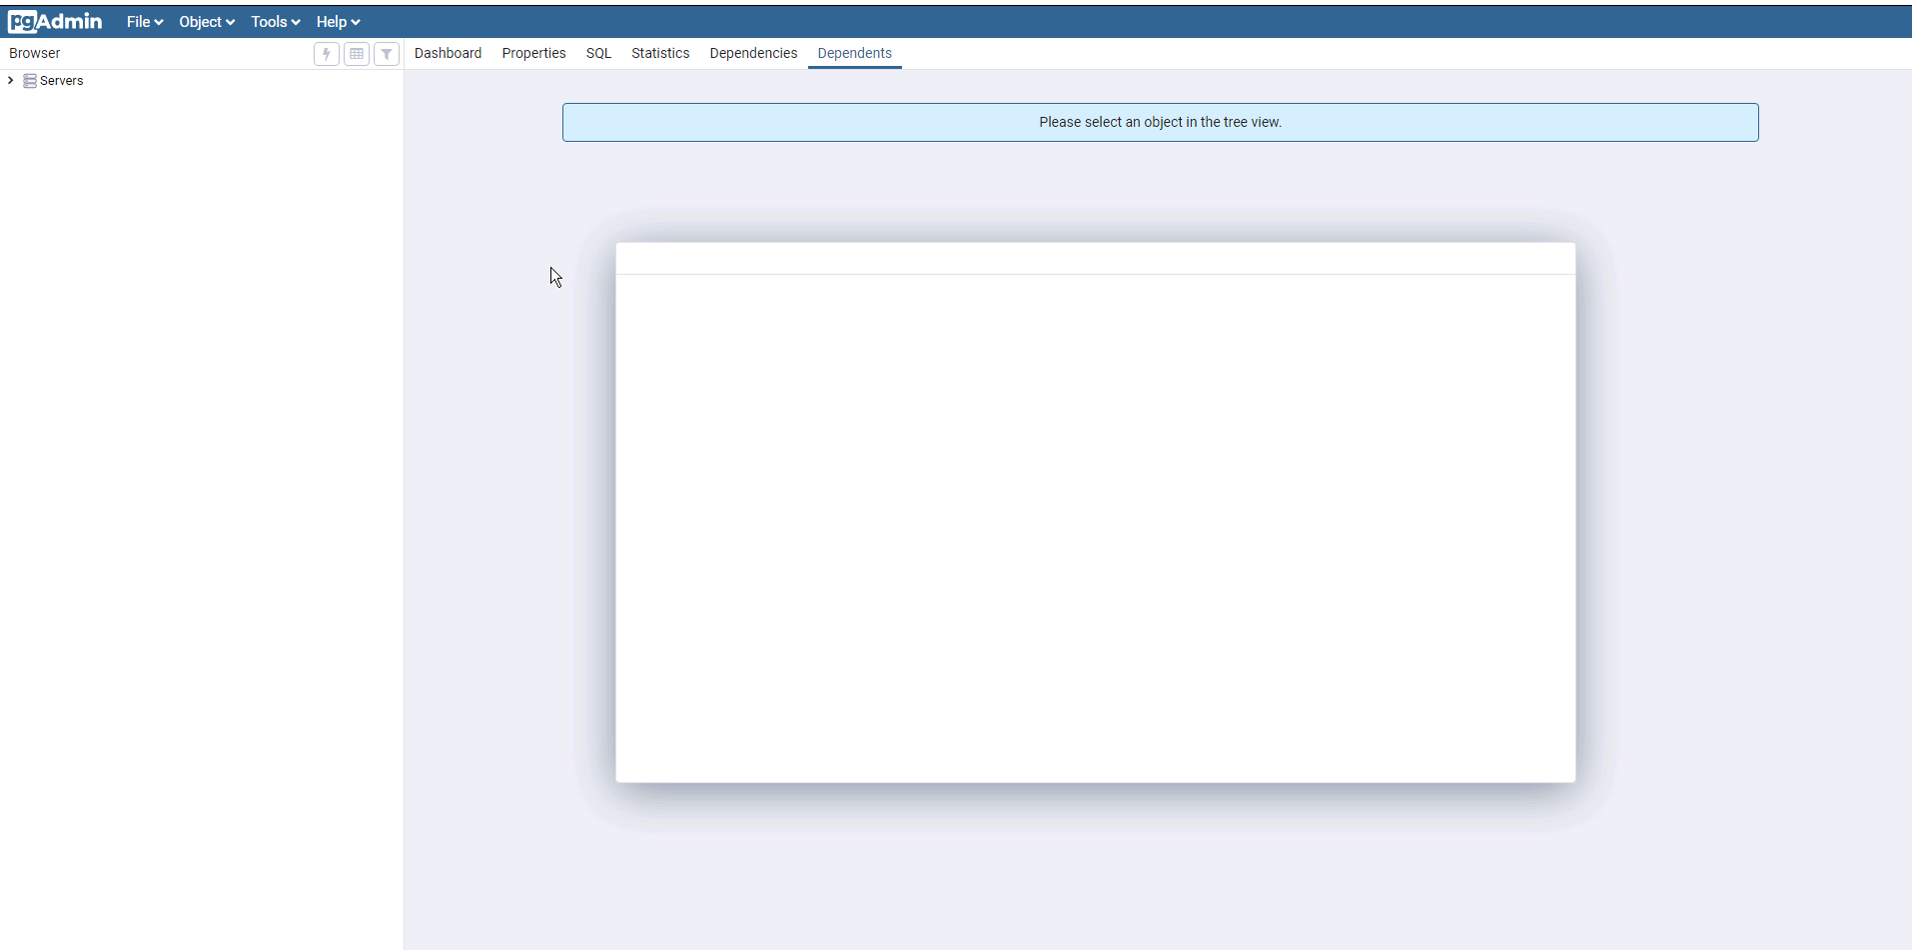Open the Tools menu
Image resolution: width=1912 pixels, height=950 pixels.
point(275,22)
